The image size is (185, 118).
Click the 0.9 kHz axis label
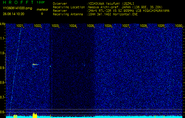point(2,68)
